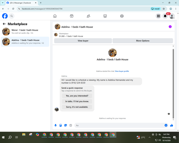Show hidden system tray icons chevron

point(150,137)
